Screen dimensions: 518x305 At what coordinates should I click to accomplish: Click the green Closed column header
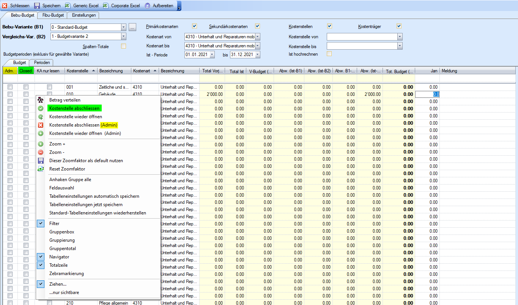(26, 71)
